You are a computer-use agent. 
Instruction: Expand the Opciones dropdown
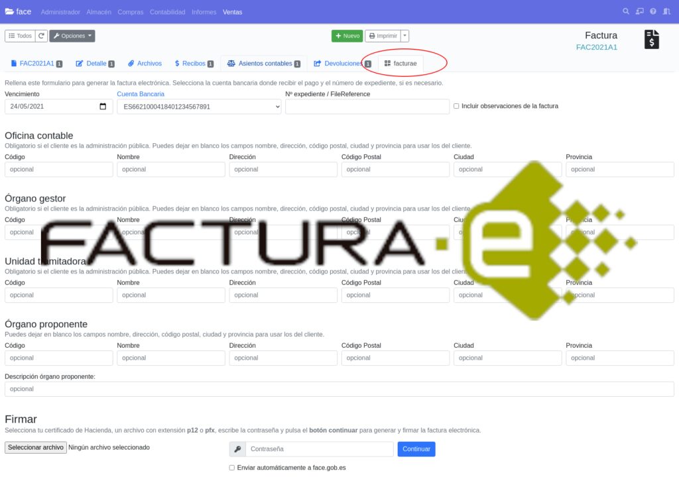click(72, 36)
